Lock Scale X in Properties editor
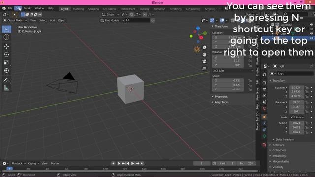 click(307, 123)
